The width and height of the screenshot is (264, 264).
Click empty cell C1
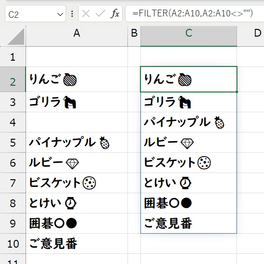click(189, 57)
